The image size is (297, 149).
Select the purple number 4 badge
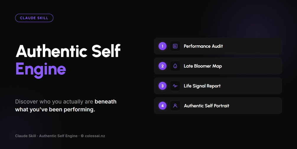tap(162, 106)
